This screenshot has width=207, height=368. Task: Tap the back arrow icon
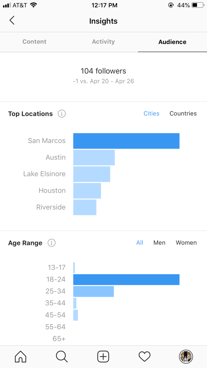tap(12, 21)
